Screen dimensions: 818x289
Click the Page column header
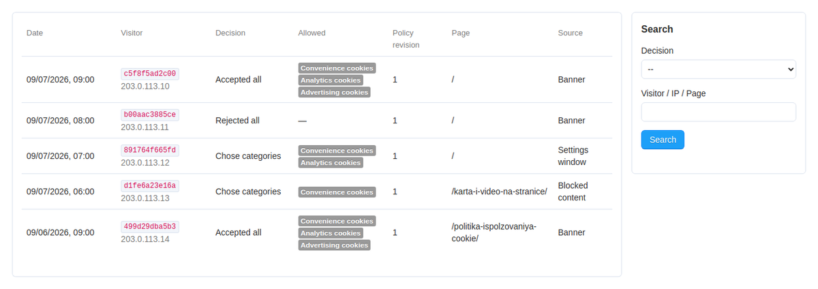[x=461, y=33]
